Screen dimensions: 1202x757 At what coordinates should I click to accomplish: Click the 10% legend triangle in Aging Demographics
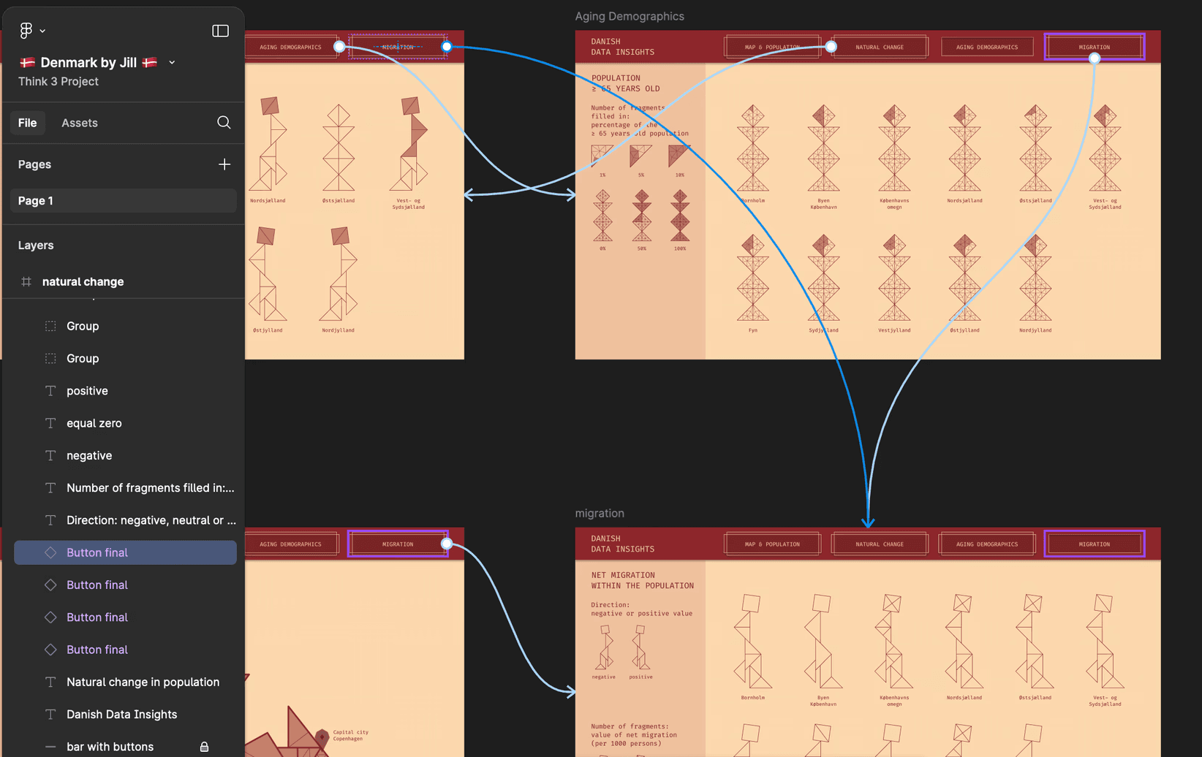point(679,156)
